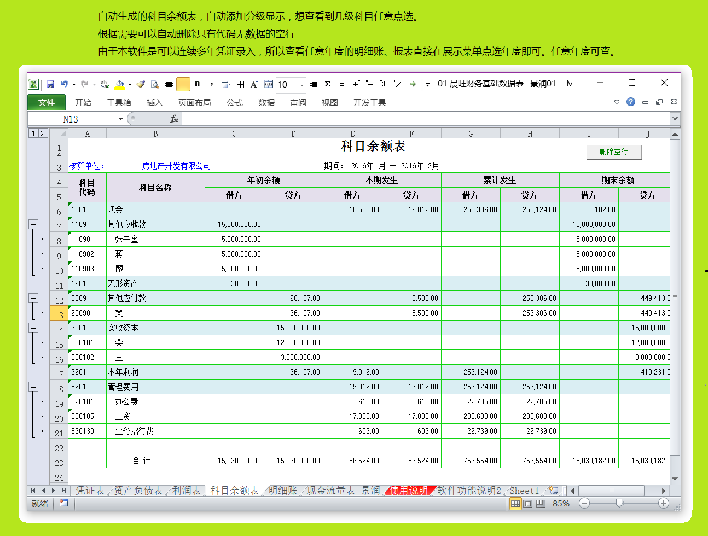Open Excel Help question mark icon
The width and height of the screenshot is (708, 536).
coord(631,102)
